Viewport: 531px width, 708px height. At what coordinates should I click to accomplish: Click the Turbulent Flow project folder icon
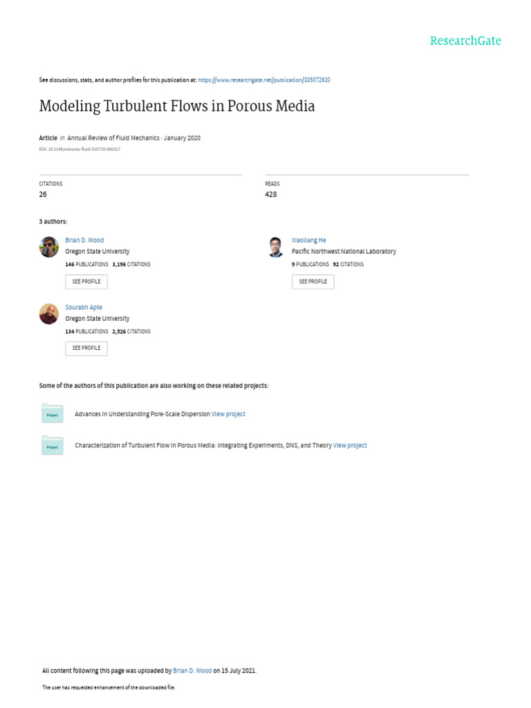pyautogui.click(x=52, y=445)
